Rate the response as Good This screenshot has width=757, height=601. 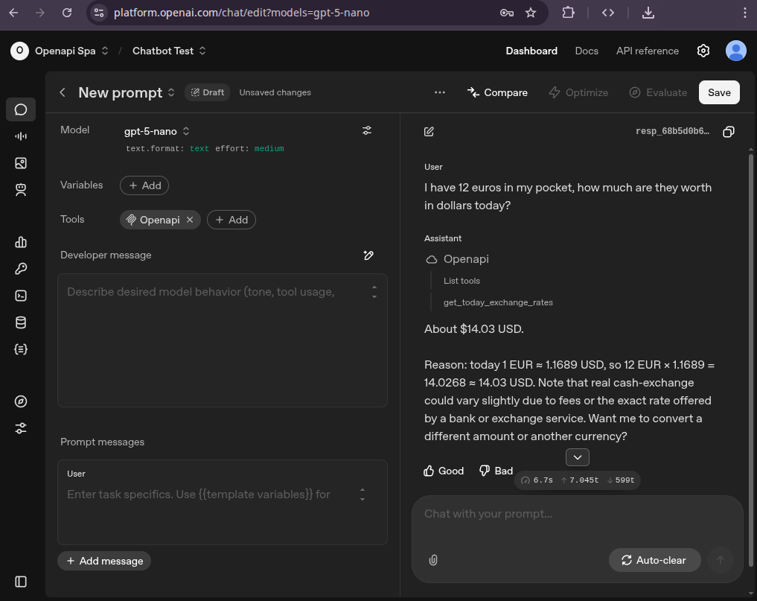444,471
